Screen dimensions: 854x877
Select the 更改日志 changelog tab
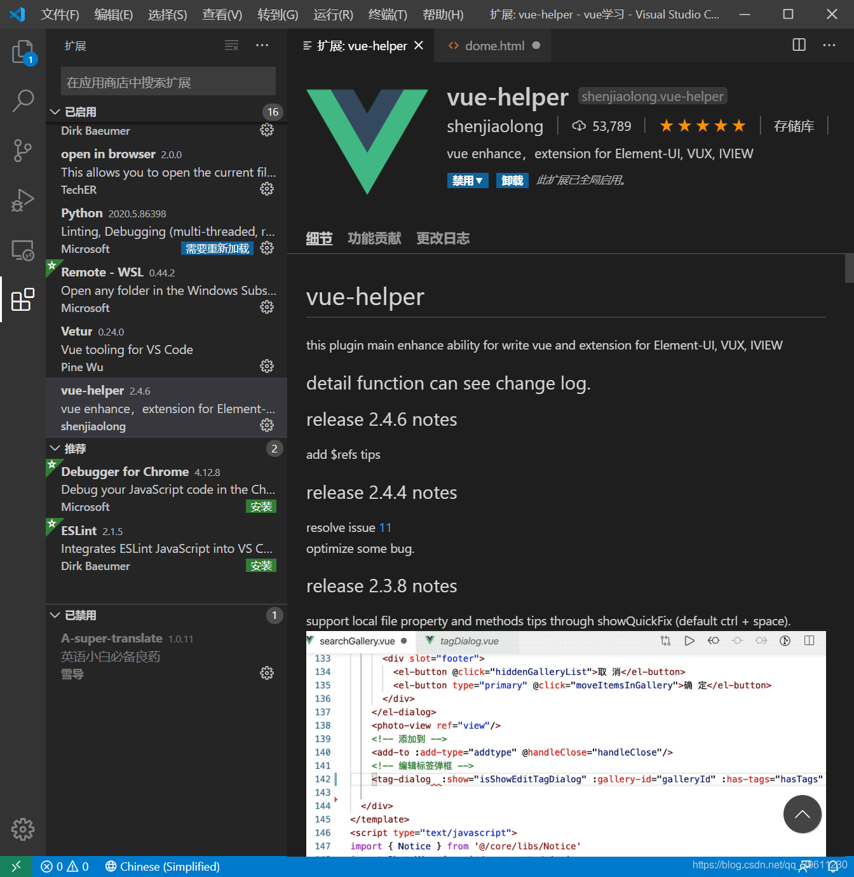coord(443,238)
